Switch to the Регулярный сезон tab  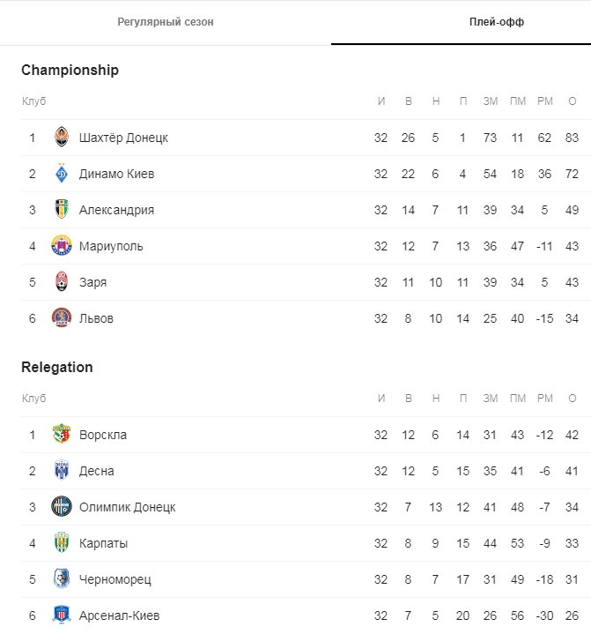point(166,22)
